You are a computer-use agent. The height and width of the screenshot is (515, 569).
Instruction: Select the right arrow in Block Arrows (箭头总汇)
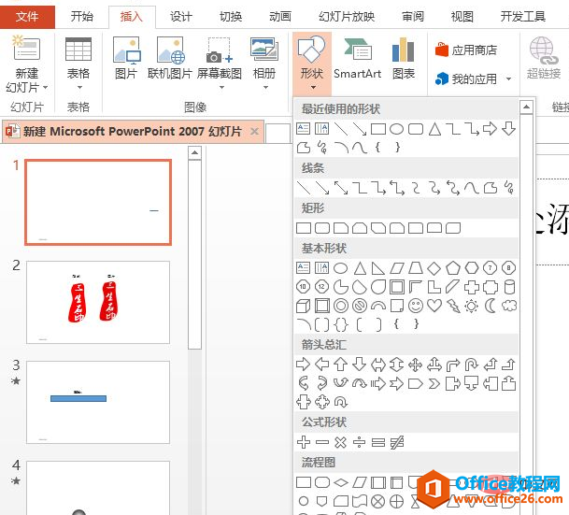(303, 364)
